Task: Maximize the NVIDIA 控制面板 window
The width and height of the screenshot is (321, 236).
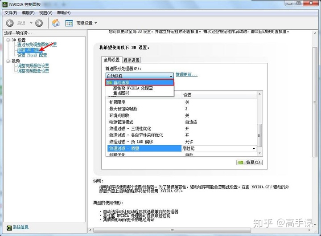Action: [x=298, y=3]
